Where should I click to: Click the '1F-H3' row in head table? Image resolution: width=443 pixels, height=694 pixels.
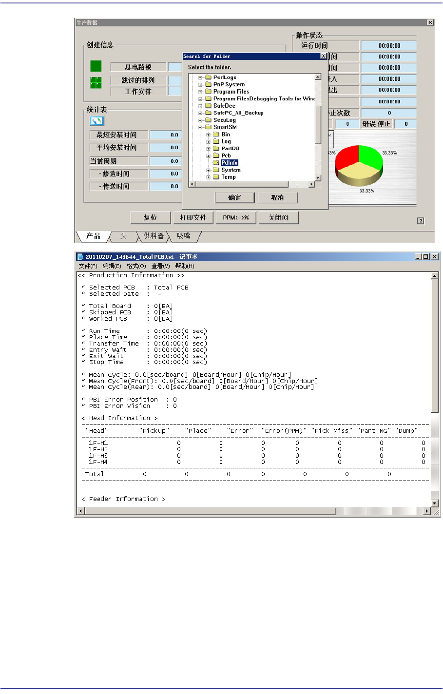point(256,456)
